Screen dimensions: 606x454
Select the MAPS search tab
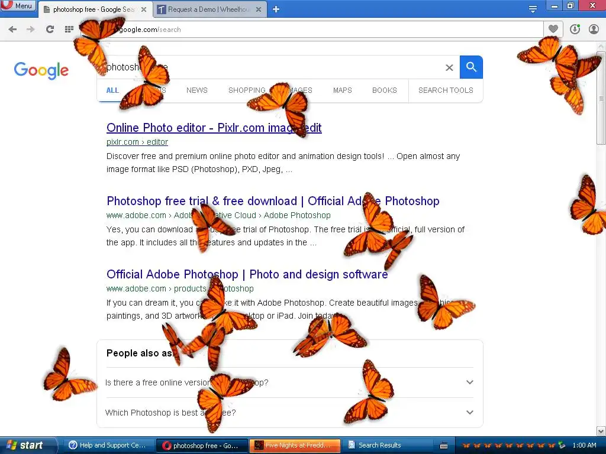click(x=343, y=90)
